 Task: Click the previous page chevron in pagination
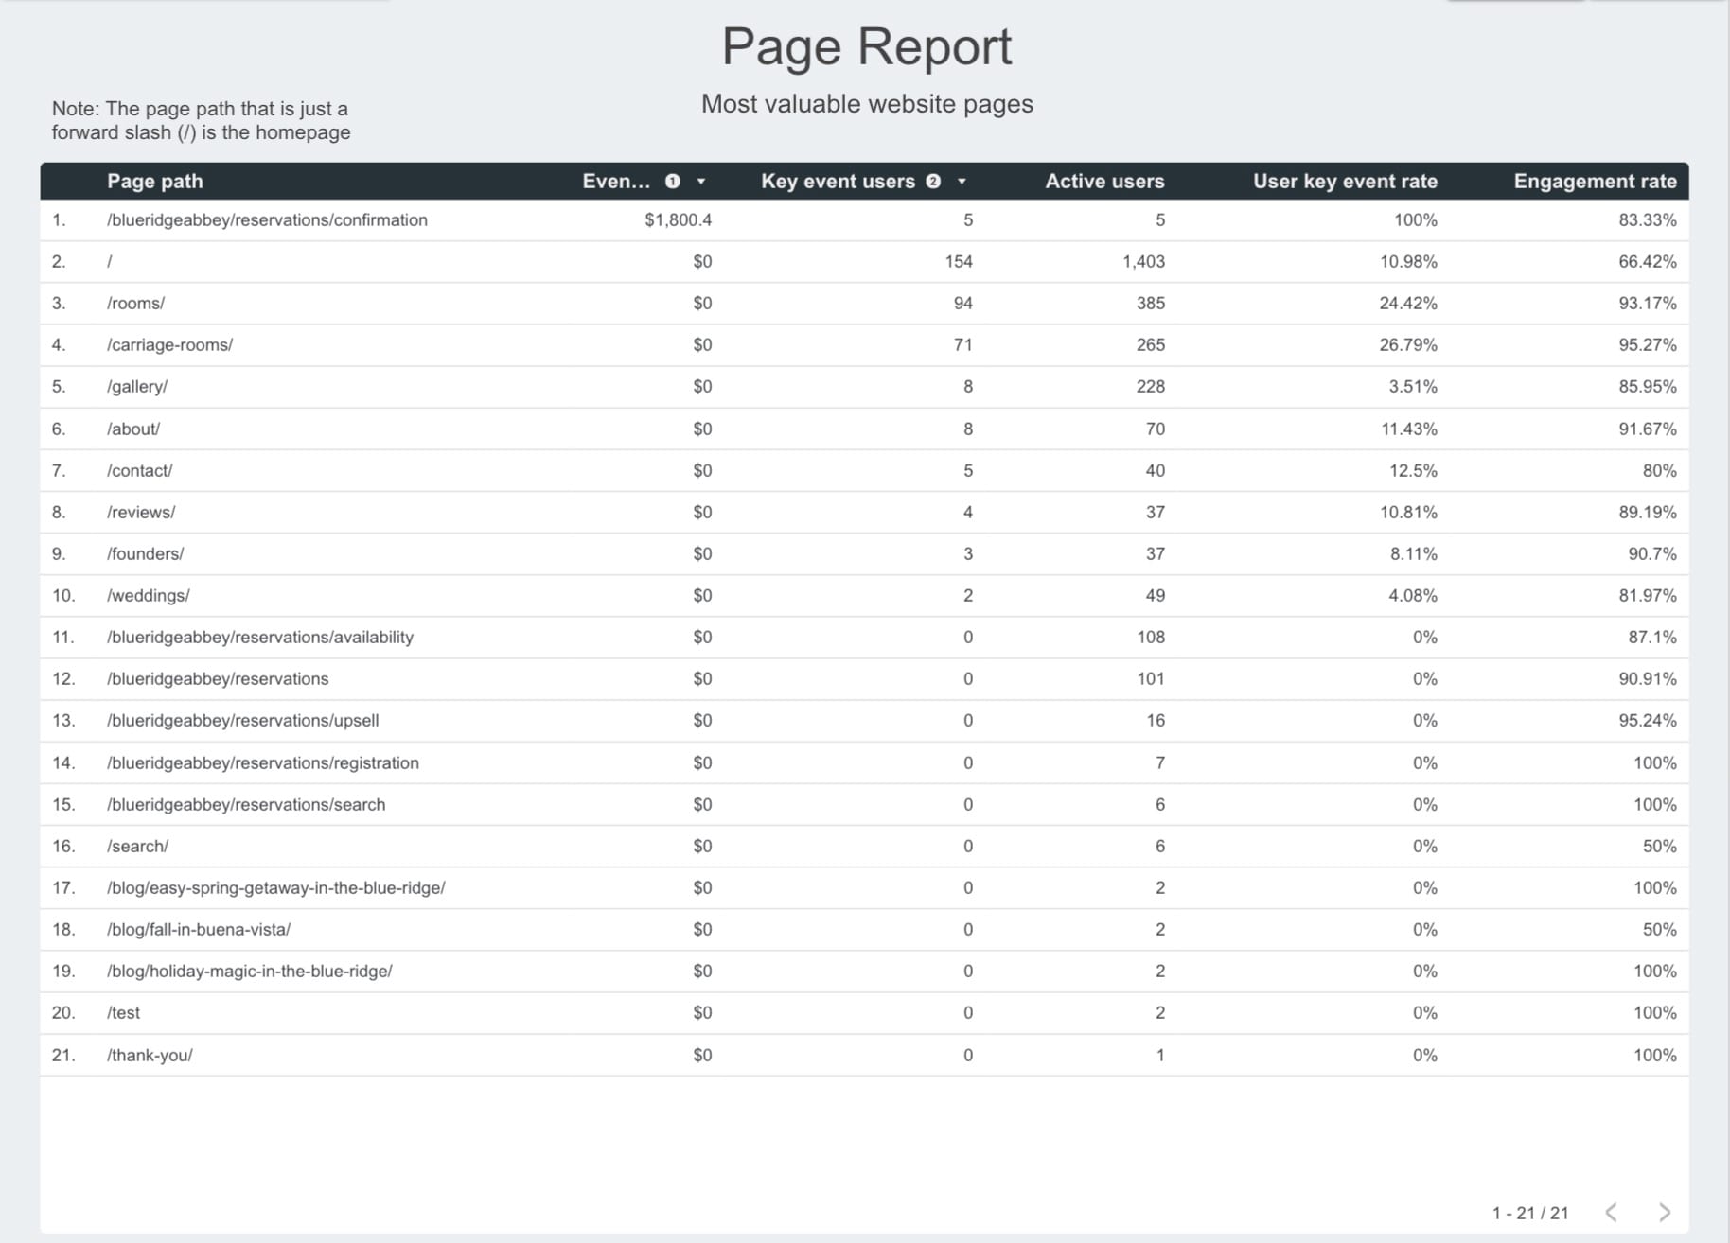click(1613, 1210)
